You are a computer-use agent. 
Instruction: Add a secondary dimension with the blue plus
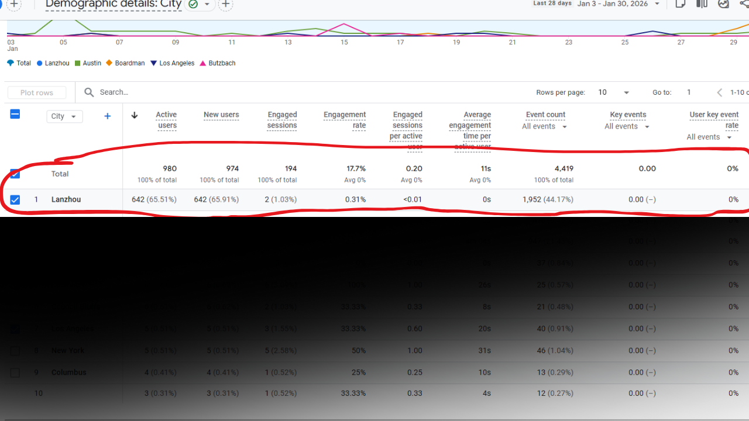click(x=107, y=116)
